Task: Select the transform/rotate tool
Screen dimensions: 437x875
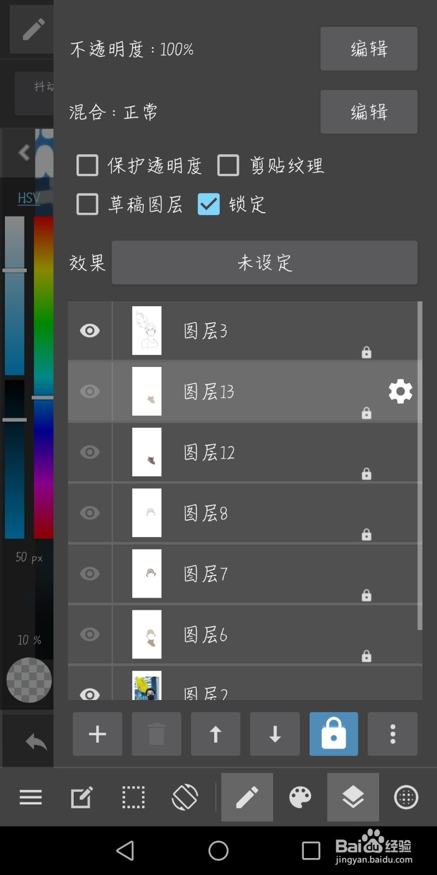Action: 185,797
